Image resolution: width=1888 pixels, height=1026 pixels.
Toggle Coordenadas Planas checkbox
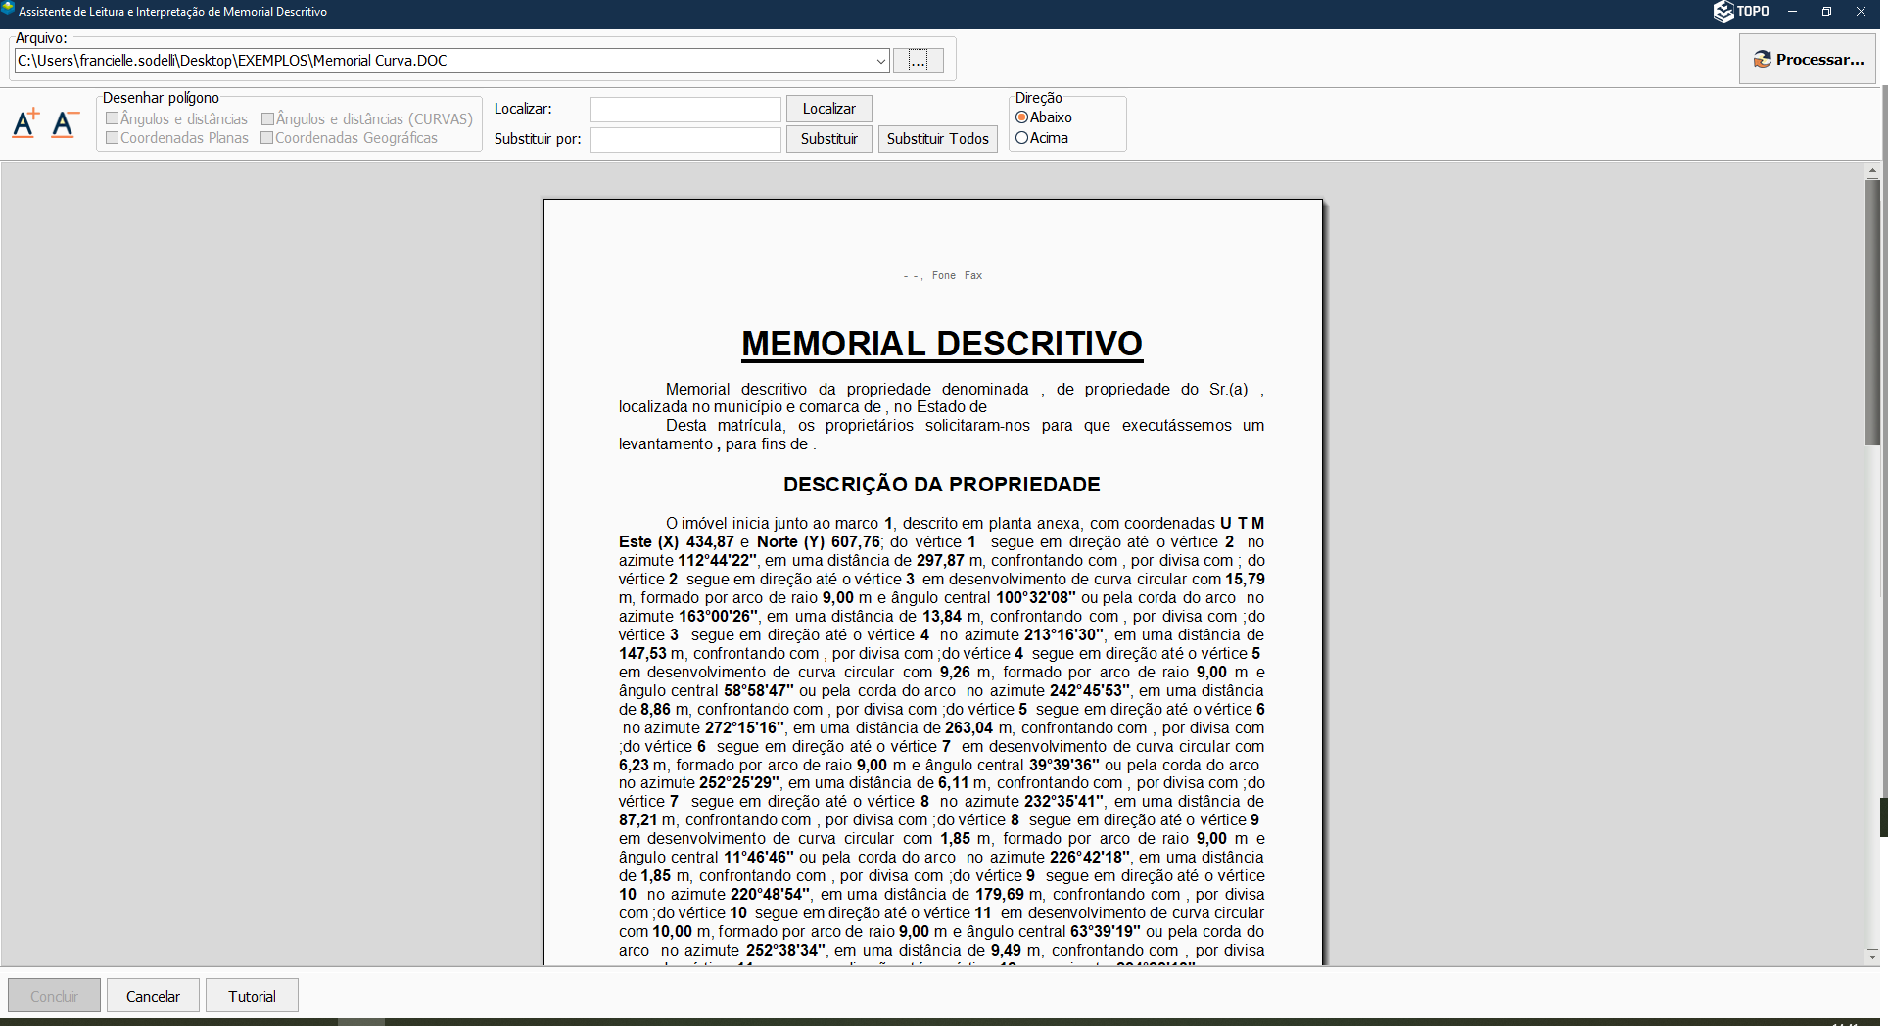(x=113, y=138)
